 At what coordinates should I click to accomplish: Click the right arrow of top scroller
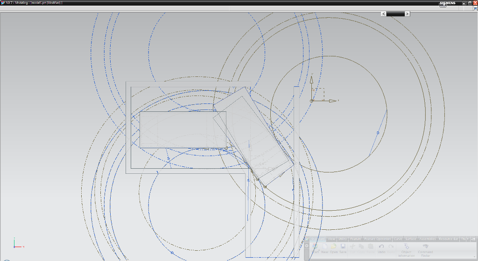(407, 14)
